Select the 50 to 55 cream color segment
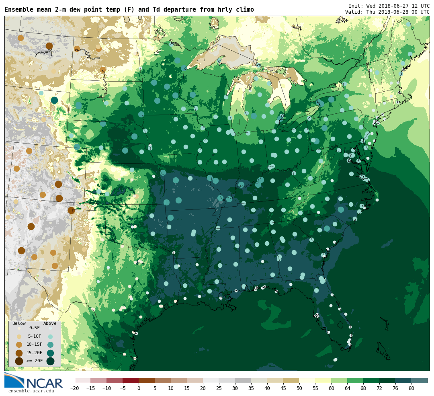Image resolution: width=434 pixels, height=396 pixels. click(x=307, y=381)
